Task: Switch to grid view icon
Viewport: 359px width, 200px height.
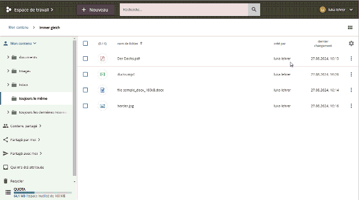Action: click(x=350, y=28)
